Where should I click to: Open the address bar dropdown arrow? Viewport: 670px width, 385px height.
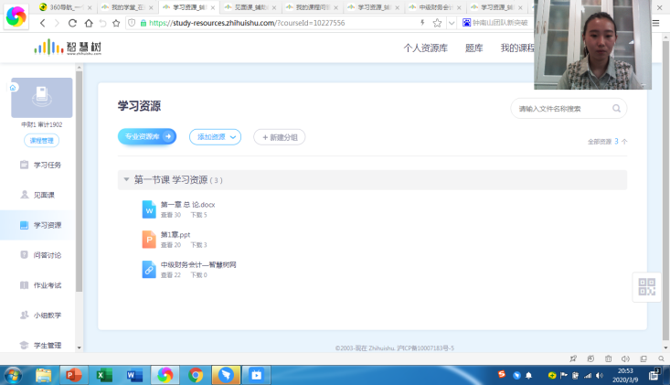(x=452, y=23)
